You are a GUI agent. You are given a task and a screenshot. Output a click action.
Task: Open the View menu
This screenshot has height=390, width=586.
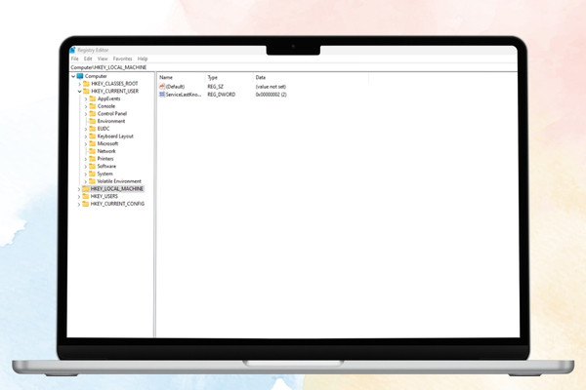pos(103,58)
